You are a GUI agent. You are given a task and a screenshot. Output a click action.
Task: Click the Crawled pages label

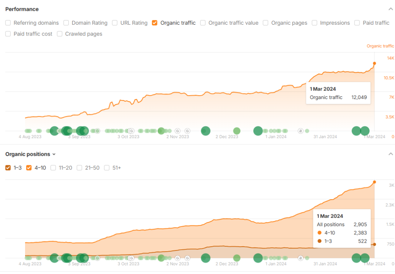point(83,34)
